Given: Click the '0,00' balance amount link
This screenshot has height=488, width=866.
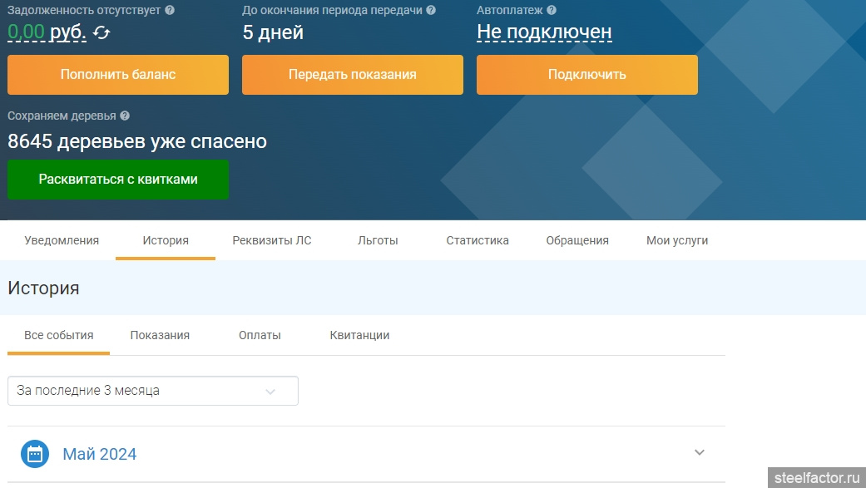Looking at the screenshot, I should pyautogui.click(x=26, y=32).
